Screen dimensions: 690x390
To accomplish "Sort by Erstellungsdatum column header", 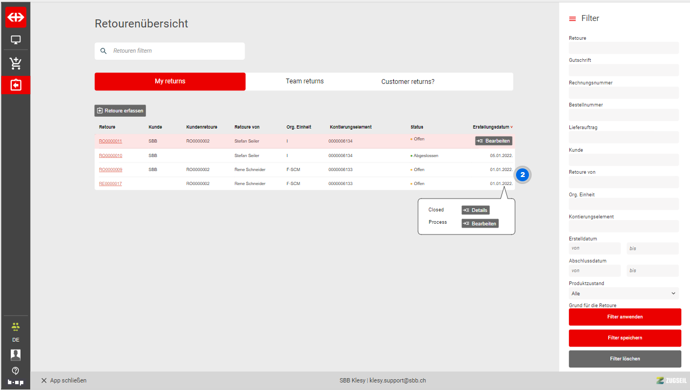I will [491, 127].
